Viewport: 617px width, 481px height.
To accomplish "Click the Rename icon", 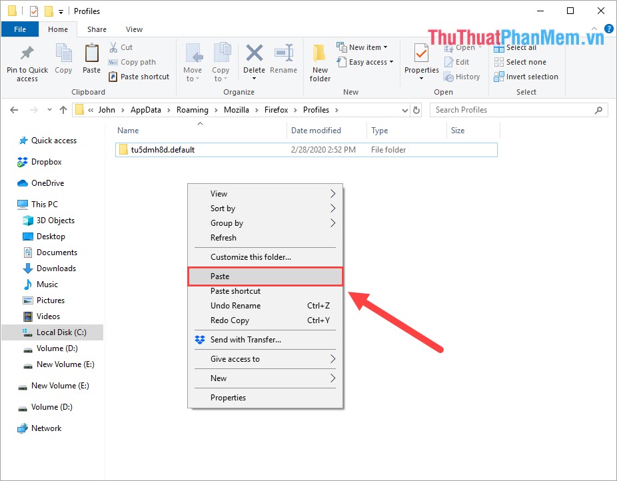I will [x=284, y=60].
